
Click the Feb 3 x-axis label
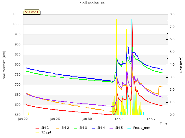[x=119, y=119]
